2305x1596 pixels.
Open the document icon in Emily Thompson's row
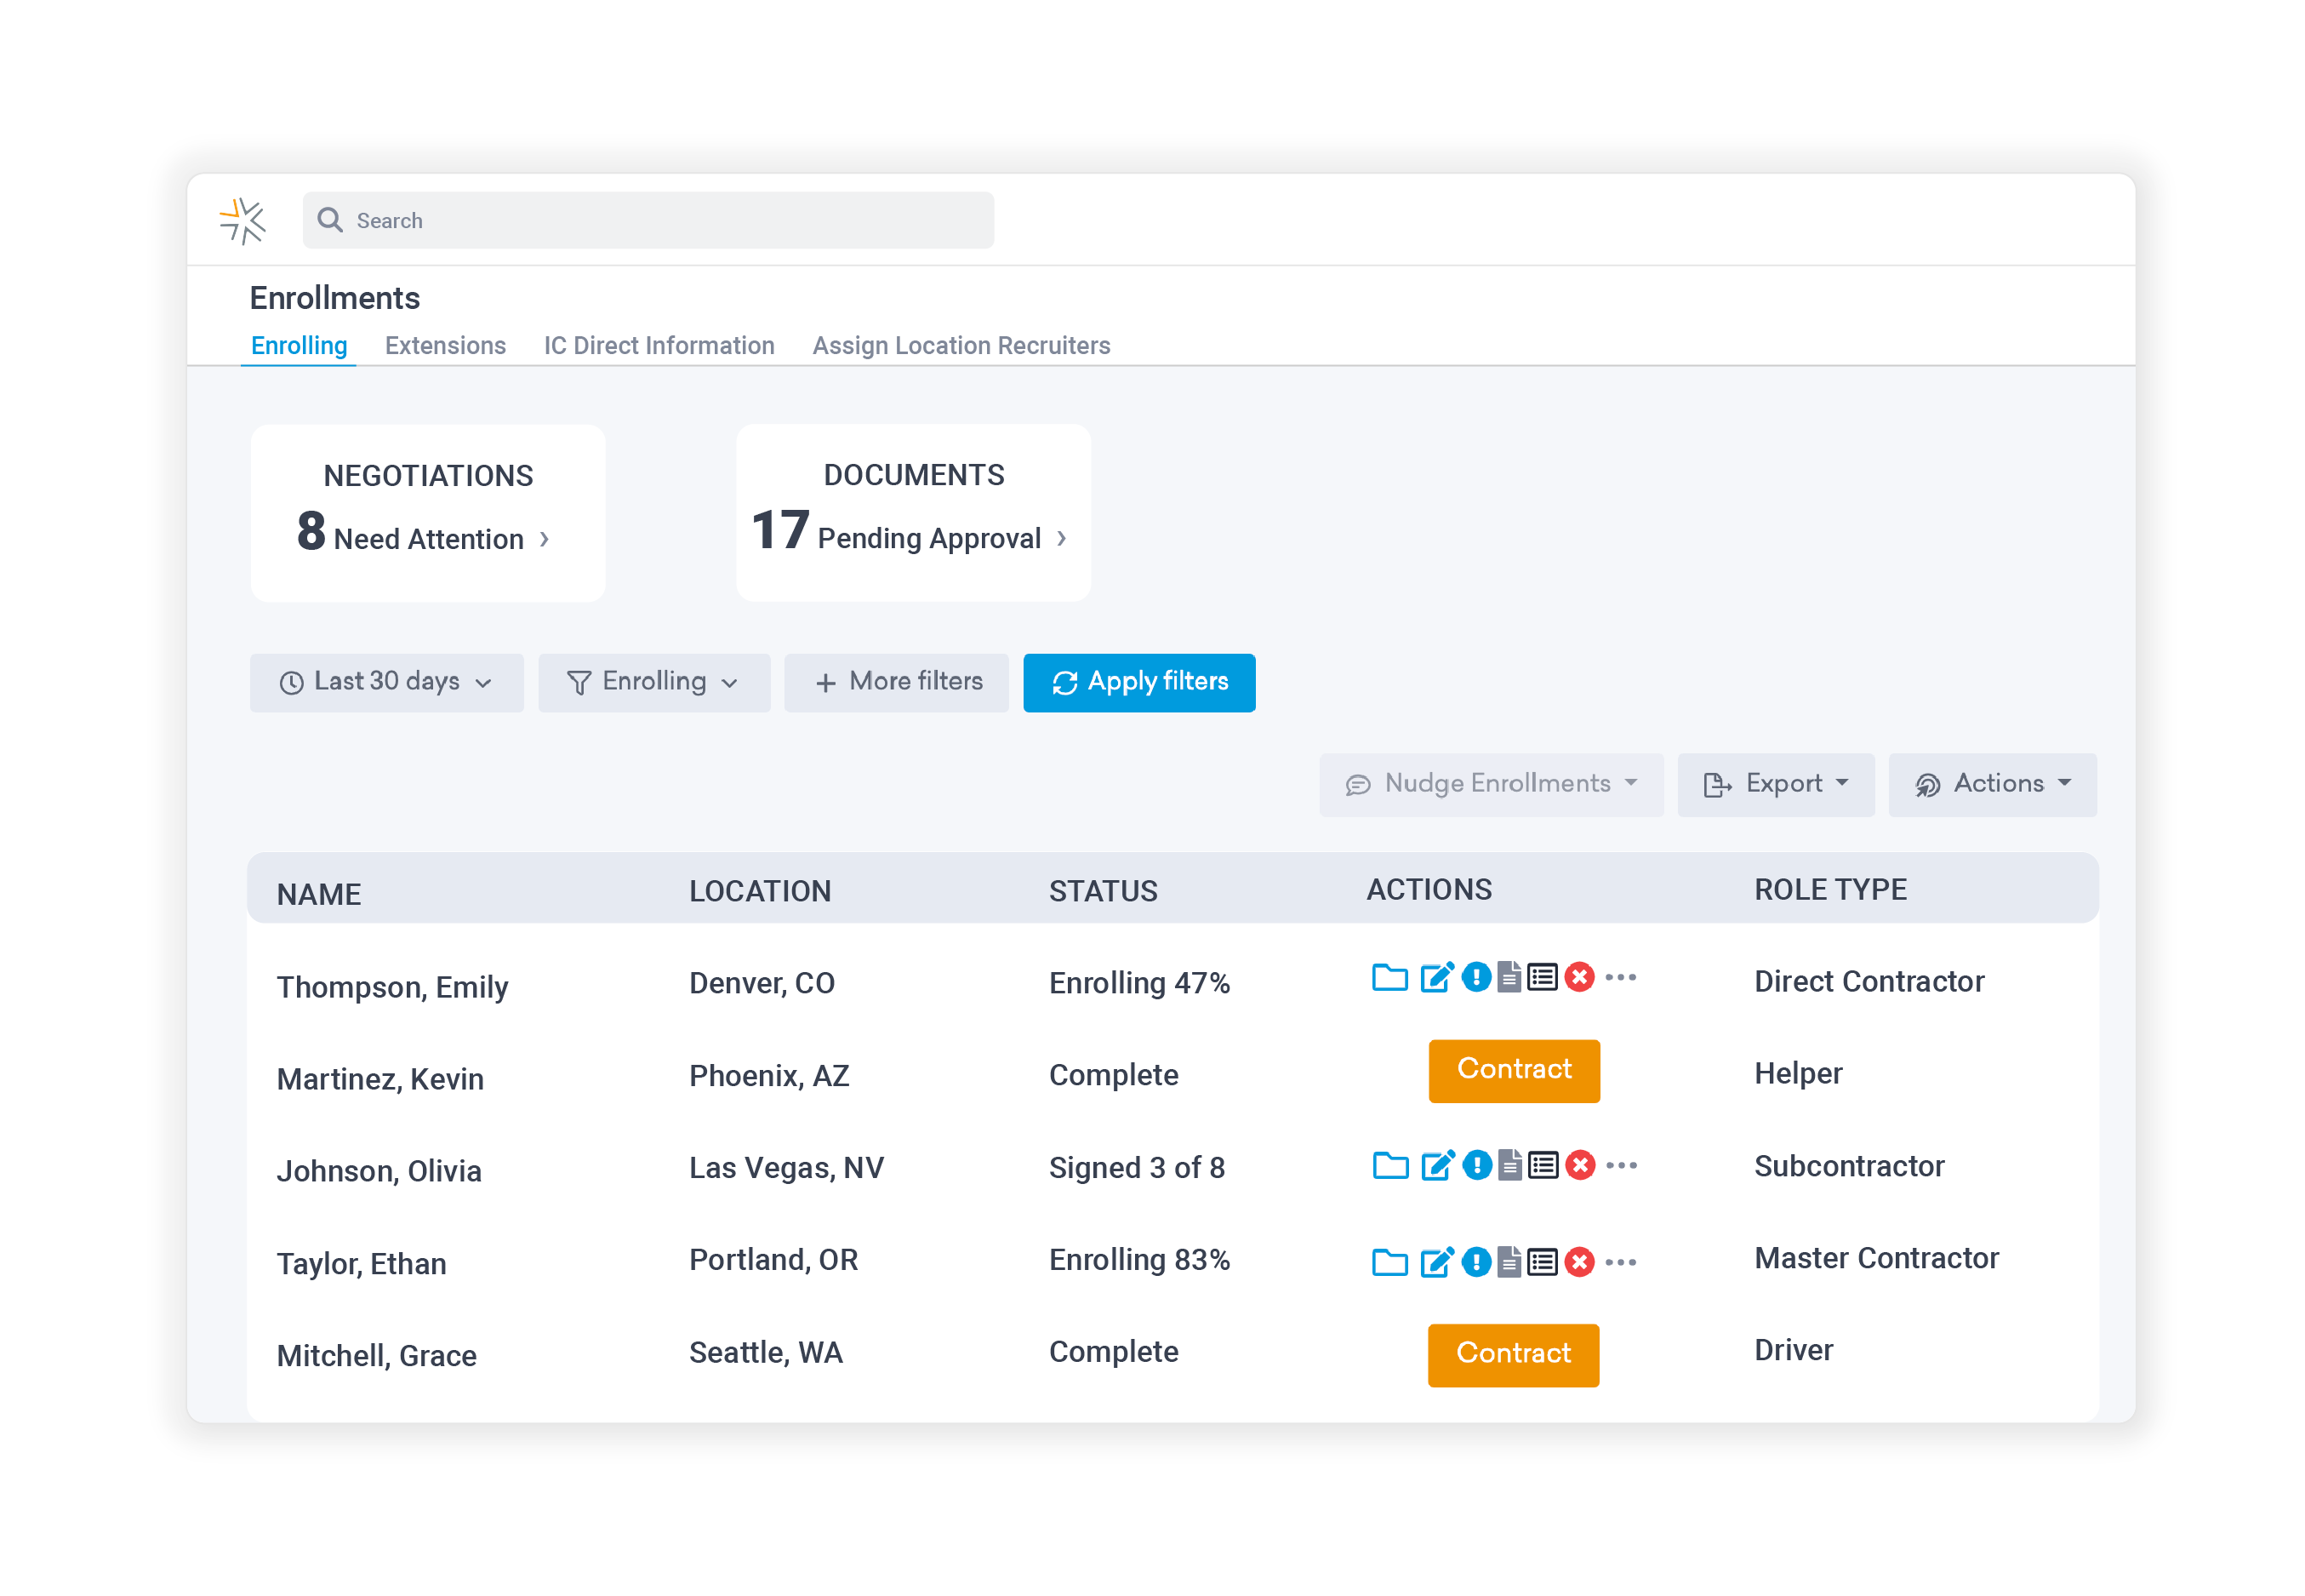(1510, 978)
